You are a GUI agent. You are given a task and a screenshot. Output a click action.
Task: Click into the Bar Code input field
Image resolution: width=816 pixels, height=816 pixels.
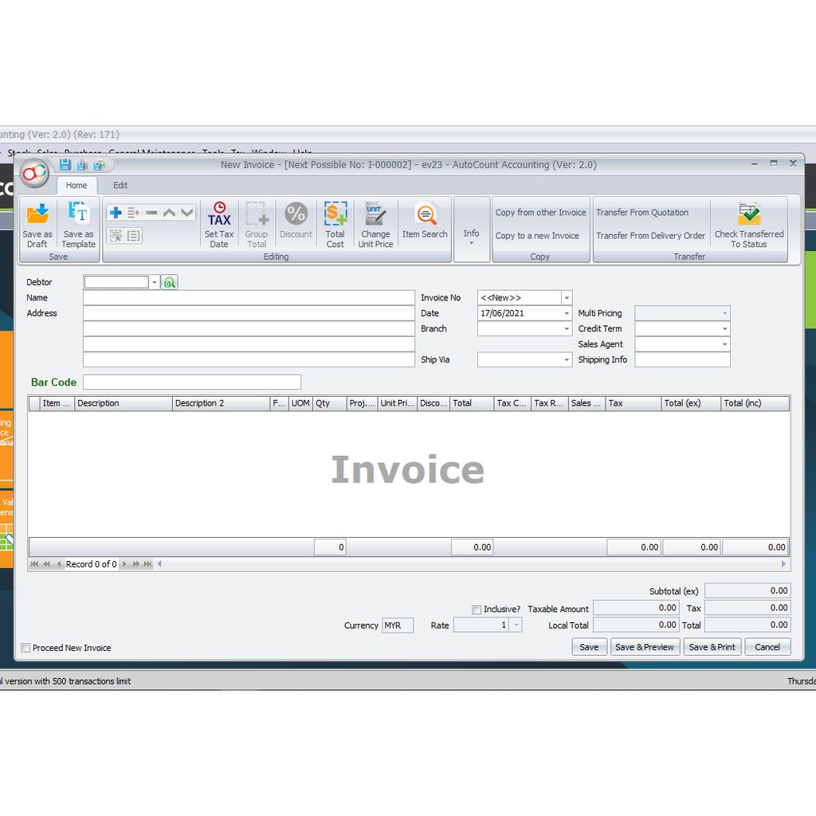[192, 382]
